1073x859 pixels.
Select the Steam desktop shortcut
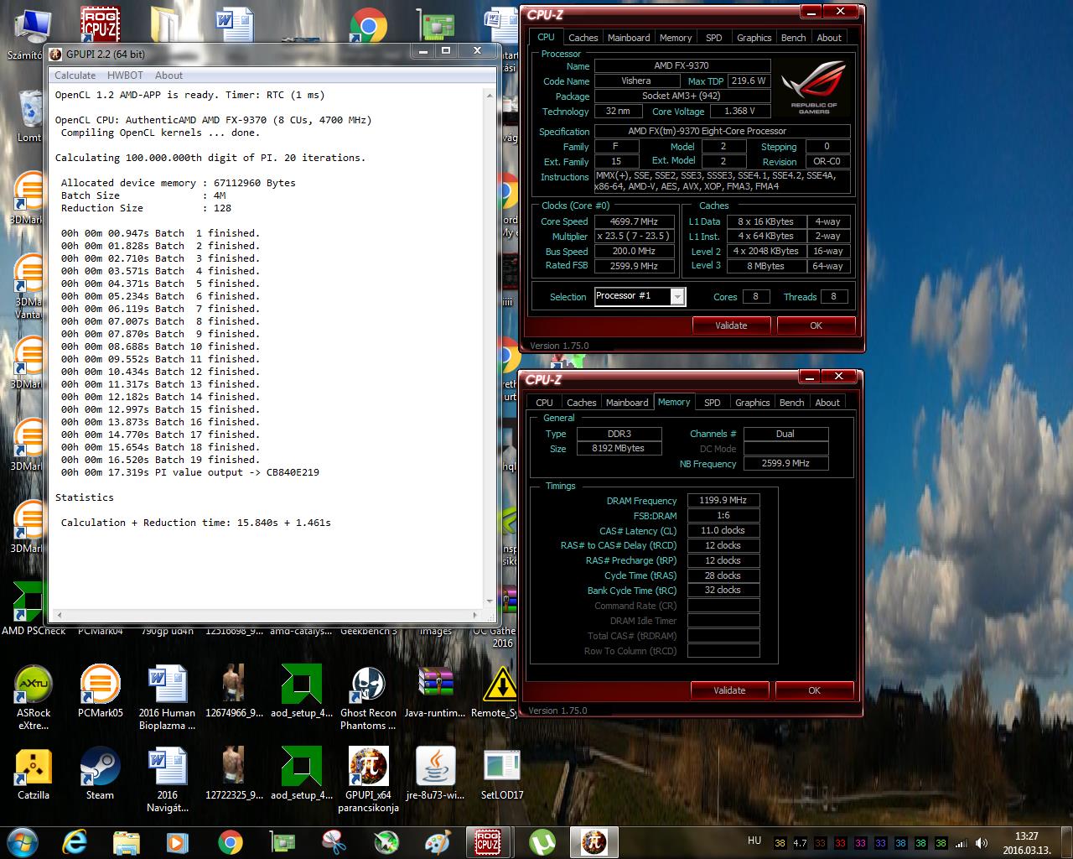pos(100,773)
